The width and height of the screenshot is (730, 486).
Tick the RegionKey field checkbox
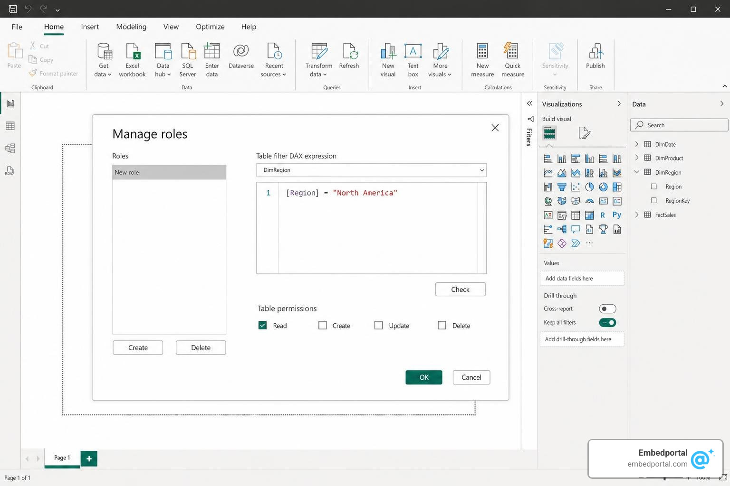tap(654, 200)
